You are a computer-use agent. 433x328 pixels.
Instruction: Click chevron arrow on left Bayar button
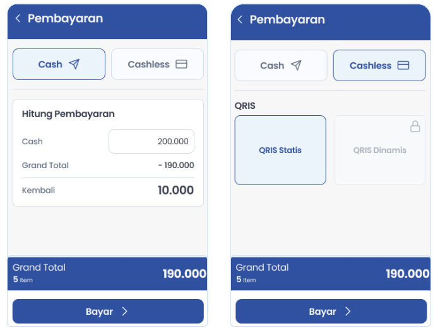(x=125, y=312)
